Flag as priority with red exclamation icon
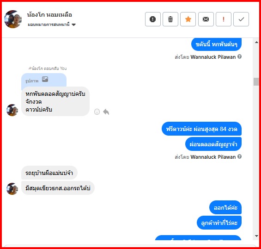This screenshot has width=261, height=249. coord(224,19)
